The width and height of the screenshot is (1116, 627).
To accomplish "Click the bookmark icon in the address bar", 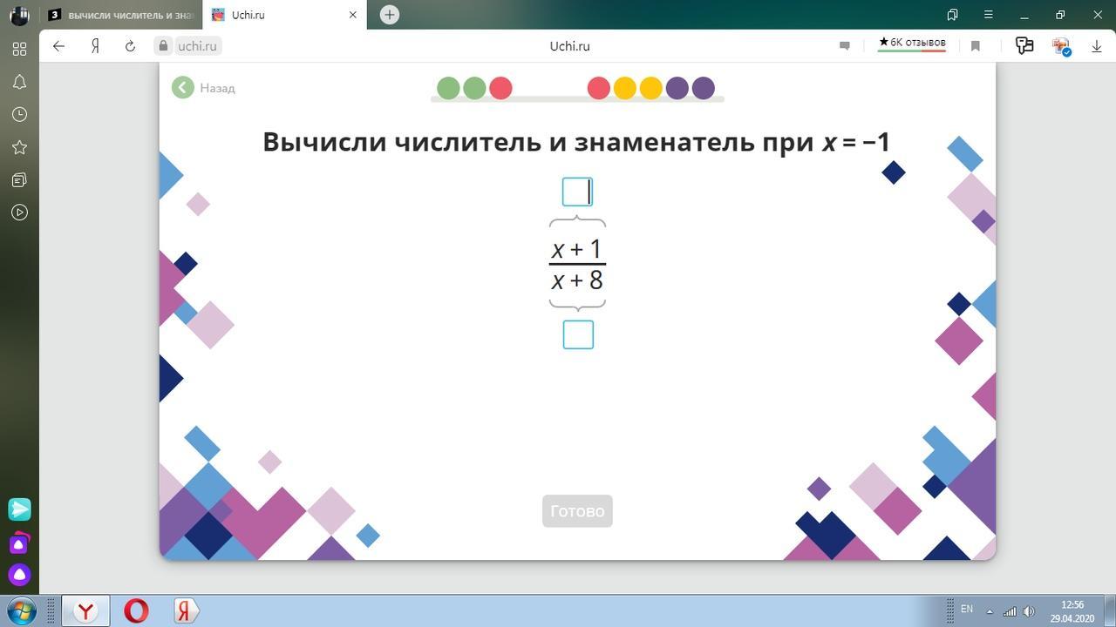I will coord(976,46).
